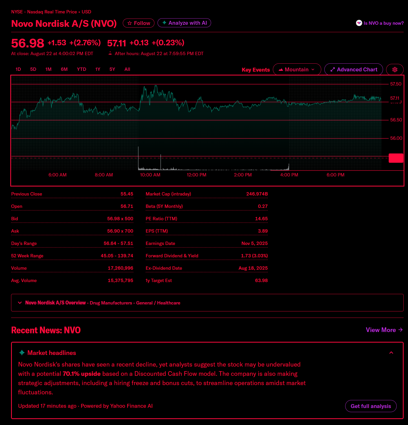Switch chart to 6M range
This screenshot has height=425, width=408.
[64, 69]
